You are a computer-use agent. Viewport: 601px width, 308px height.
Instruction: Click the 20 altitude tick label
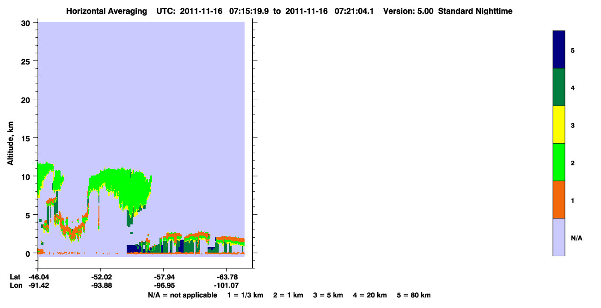pyautogui.click(x=27, y=99)
